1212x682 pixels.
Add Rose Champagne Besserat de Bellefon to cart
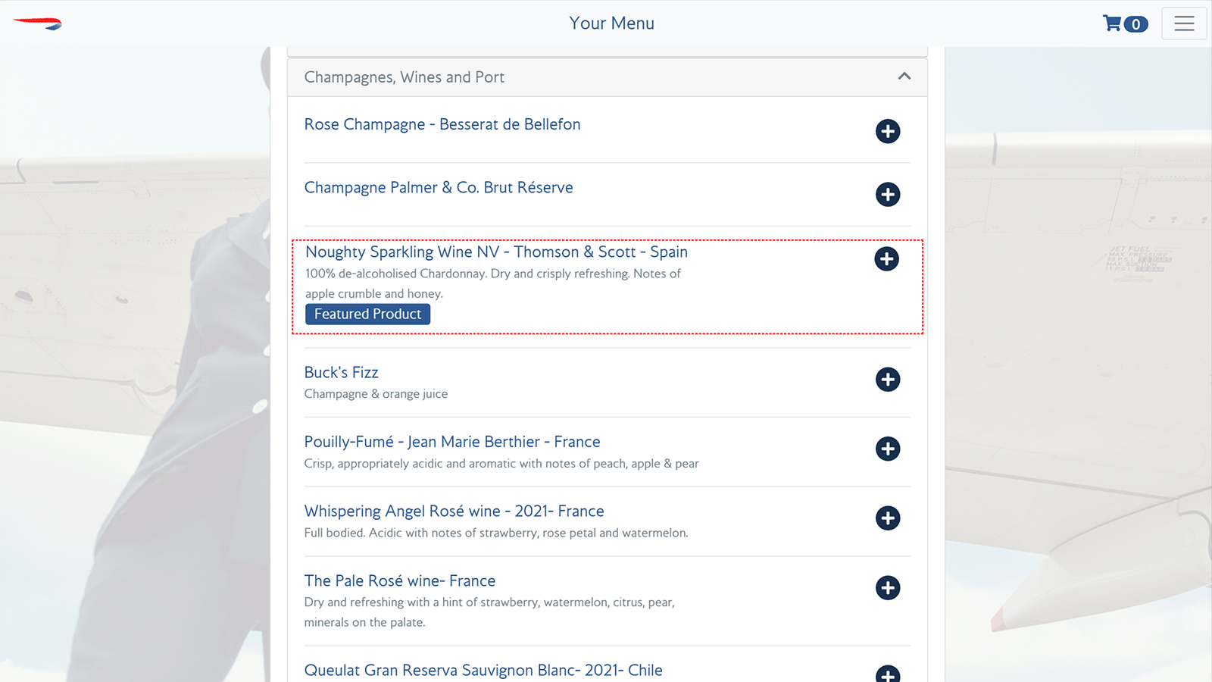[x=888, y=131]
